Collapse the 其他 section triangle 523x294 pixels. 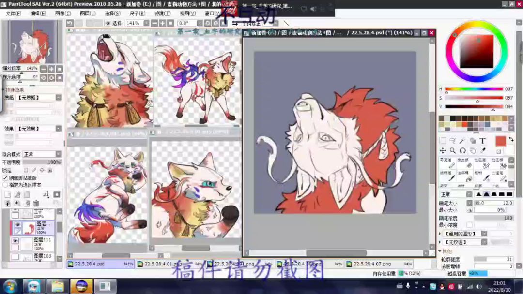(440, 251)
